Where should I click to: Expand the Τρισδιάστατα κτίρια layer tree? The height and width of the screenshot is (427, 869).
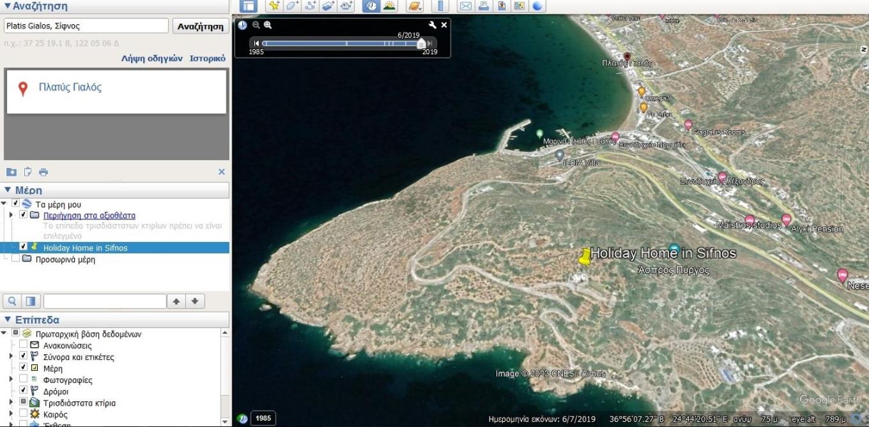click(11, 403)
